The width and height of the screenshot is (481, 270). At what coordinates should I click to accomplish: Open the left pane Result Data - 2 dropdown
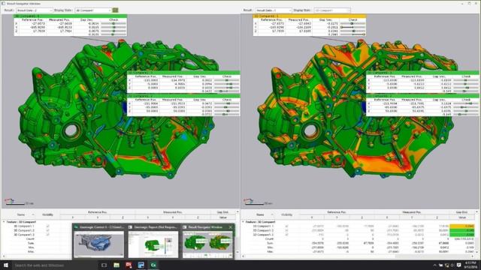point(34,10)
